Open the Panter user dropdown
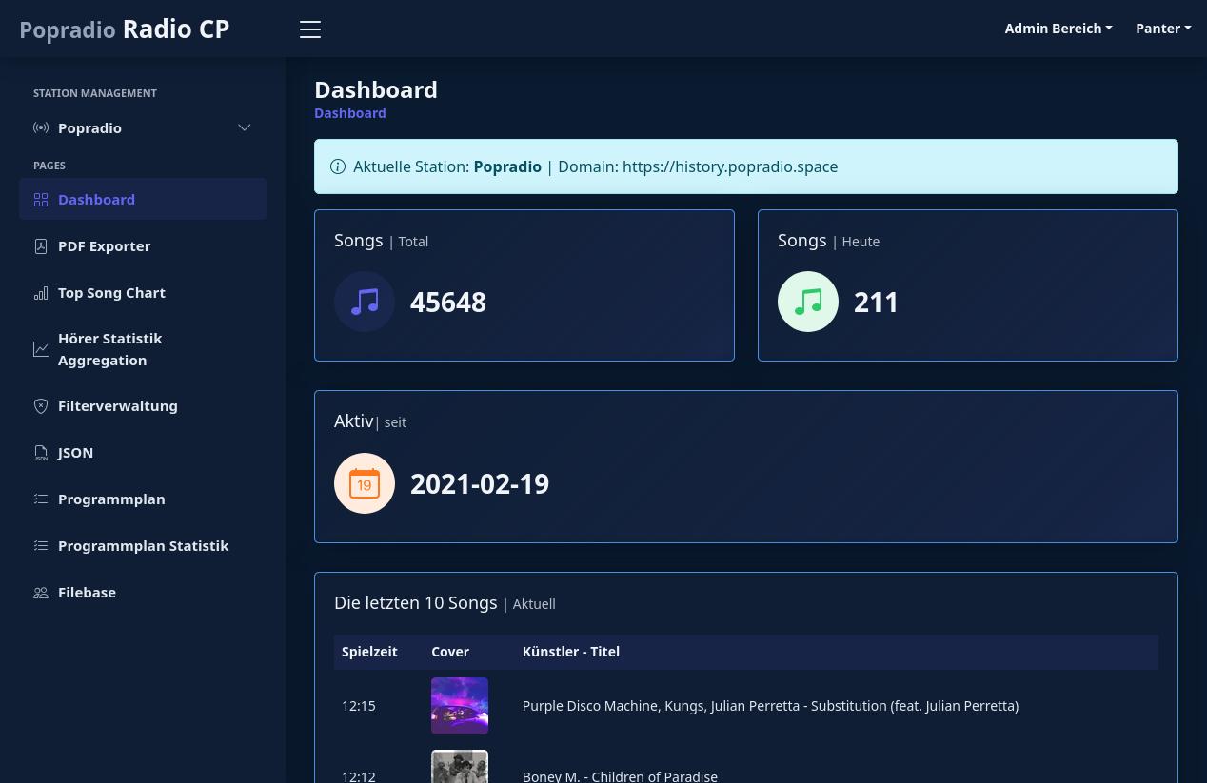This screenshot has width=1207, height=783. (x=1163, y=28)
